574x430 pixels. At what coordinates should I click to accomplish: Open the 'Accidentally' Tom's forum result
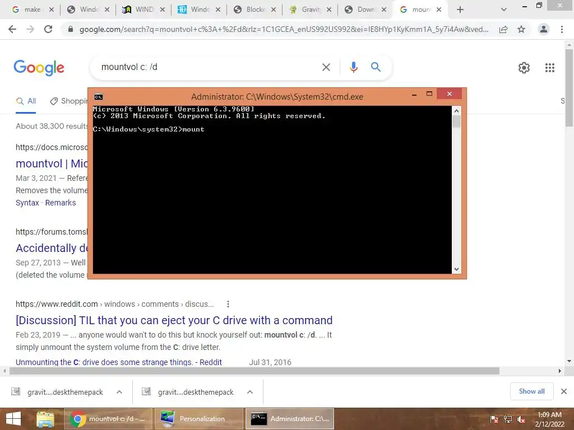[x=51, y=248]
